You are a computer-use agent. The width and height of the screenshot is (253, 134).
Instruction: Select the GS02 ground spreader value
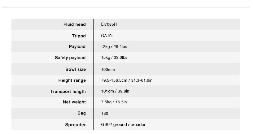[x=123, y=125]
